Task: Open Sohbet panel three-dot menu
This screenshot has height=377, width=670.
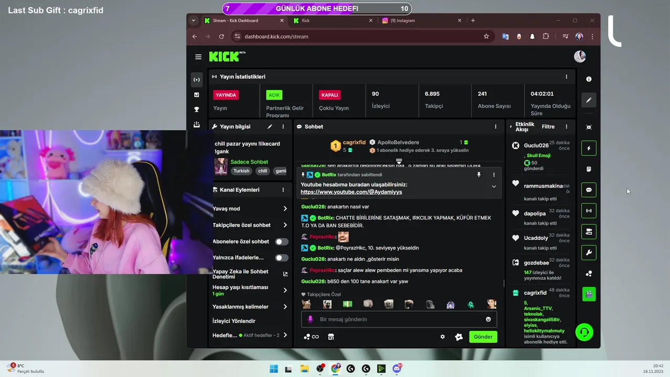Action: tap(496, 127)
